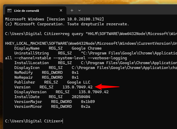Expand the new tab profile dropdown chevron
This screenshot has width=177, height=129.
[x=79, y=10]
